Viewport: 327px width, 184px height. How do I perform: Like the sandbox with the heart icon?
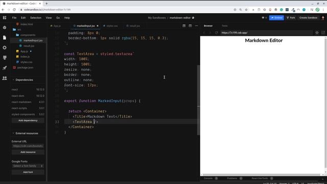click(x=263, y=18)
